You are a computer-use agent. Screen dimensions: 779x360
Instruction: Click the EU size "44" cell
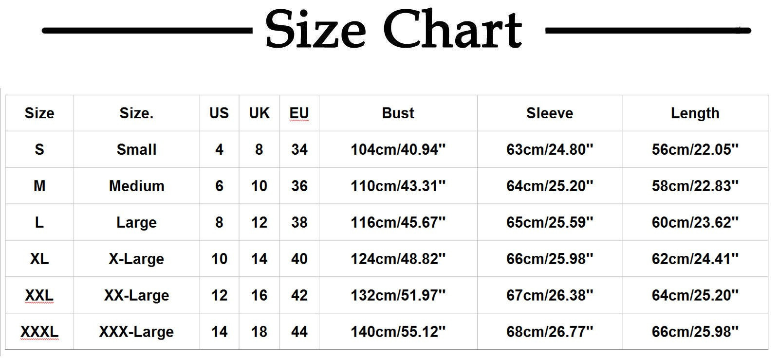tap(299, 332)
